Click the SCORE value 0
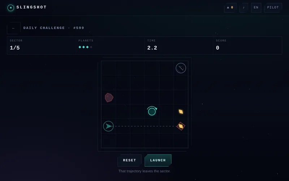289x181 pixels. [217, 48]
